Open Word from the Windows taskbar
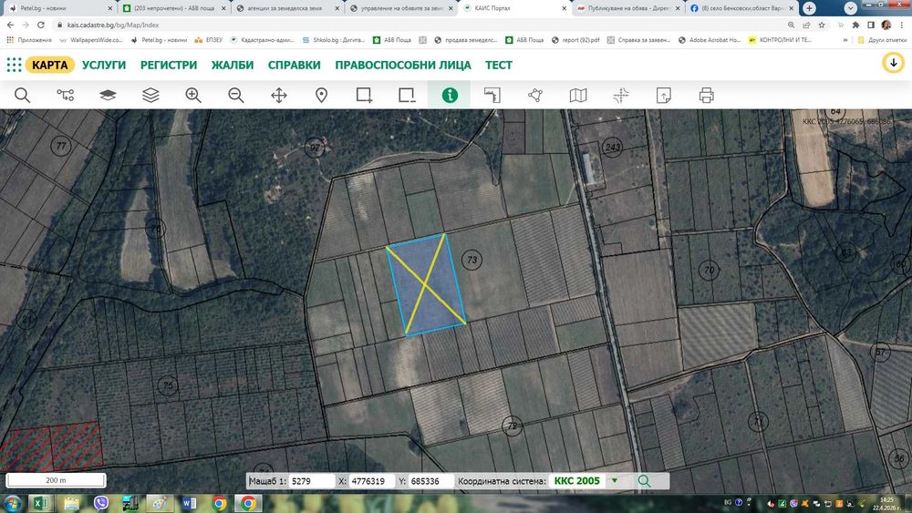Image resolution: width=912 pixels, height=513 pixels. click(189, 503)
